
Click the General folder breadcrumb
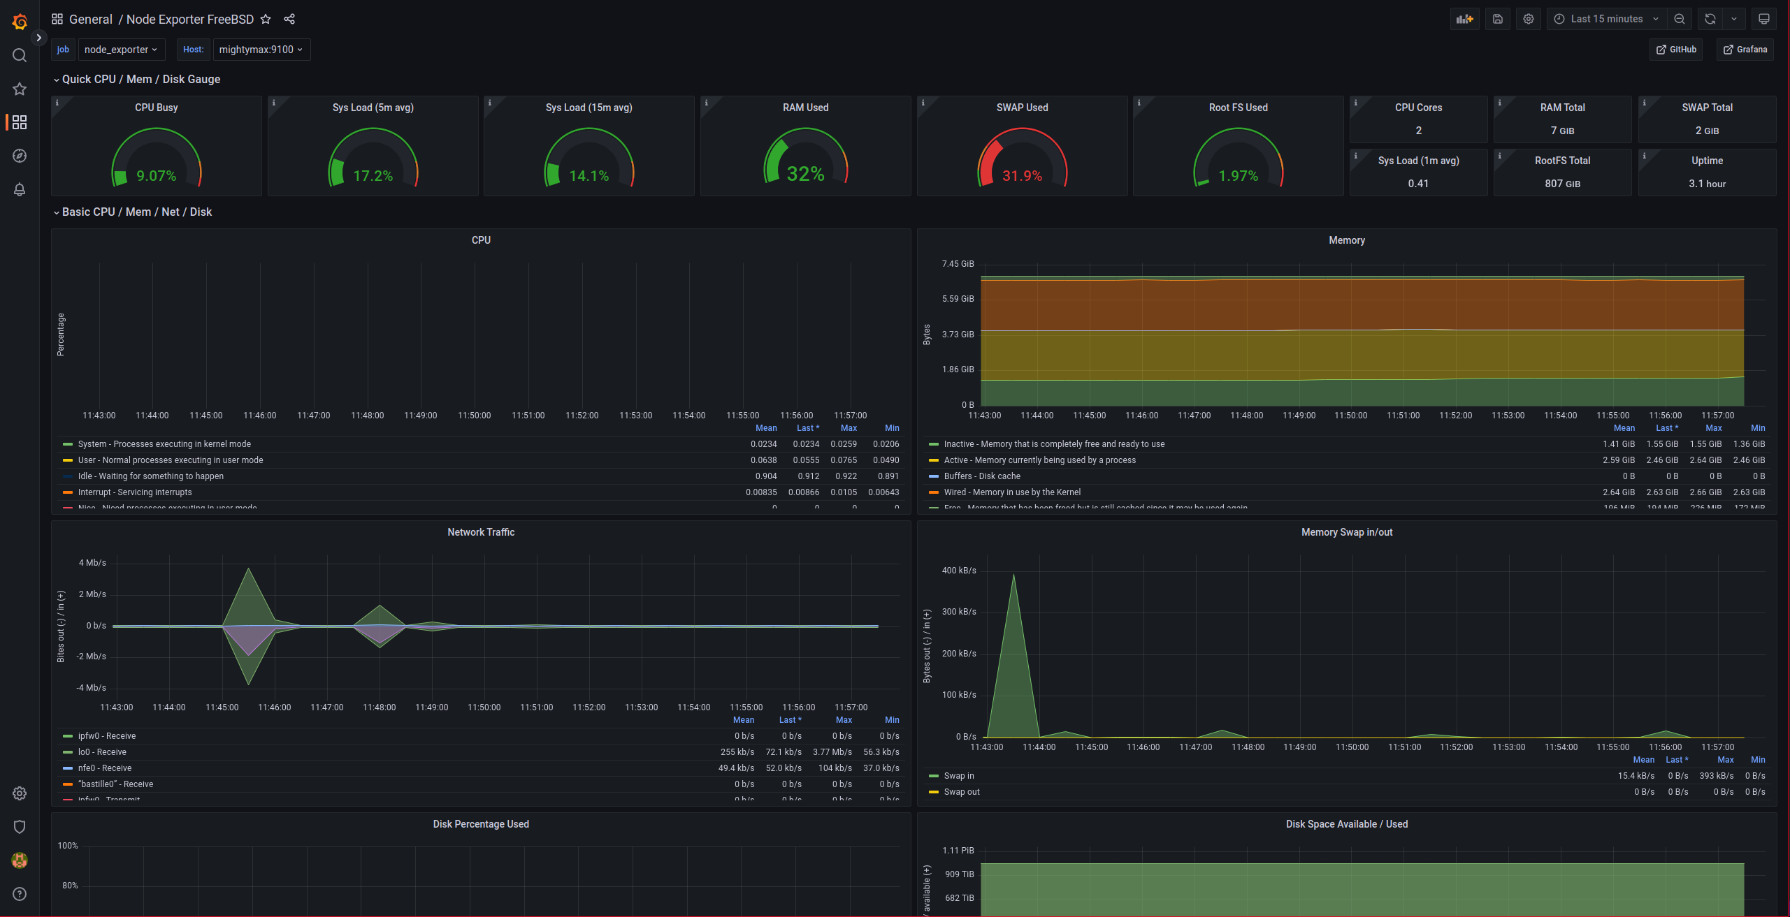tap(90, 19)
